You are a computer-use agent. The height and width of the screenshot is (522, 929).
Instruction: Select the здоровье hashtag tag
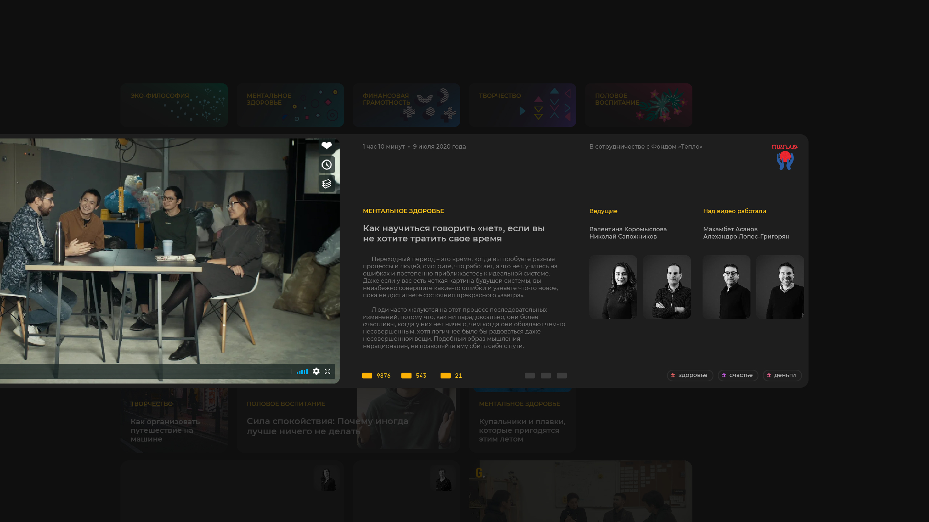[690, 375]
